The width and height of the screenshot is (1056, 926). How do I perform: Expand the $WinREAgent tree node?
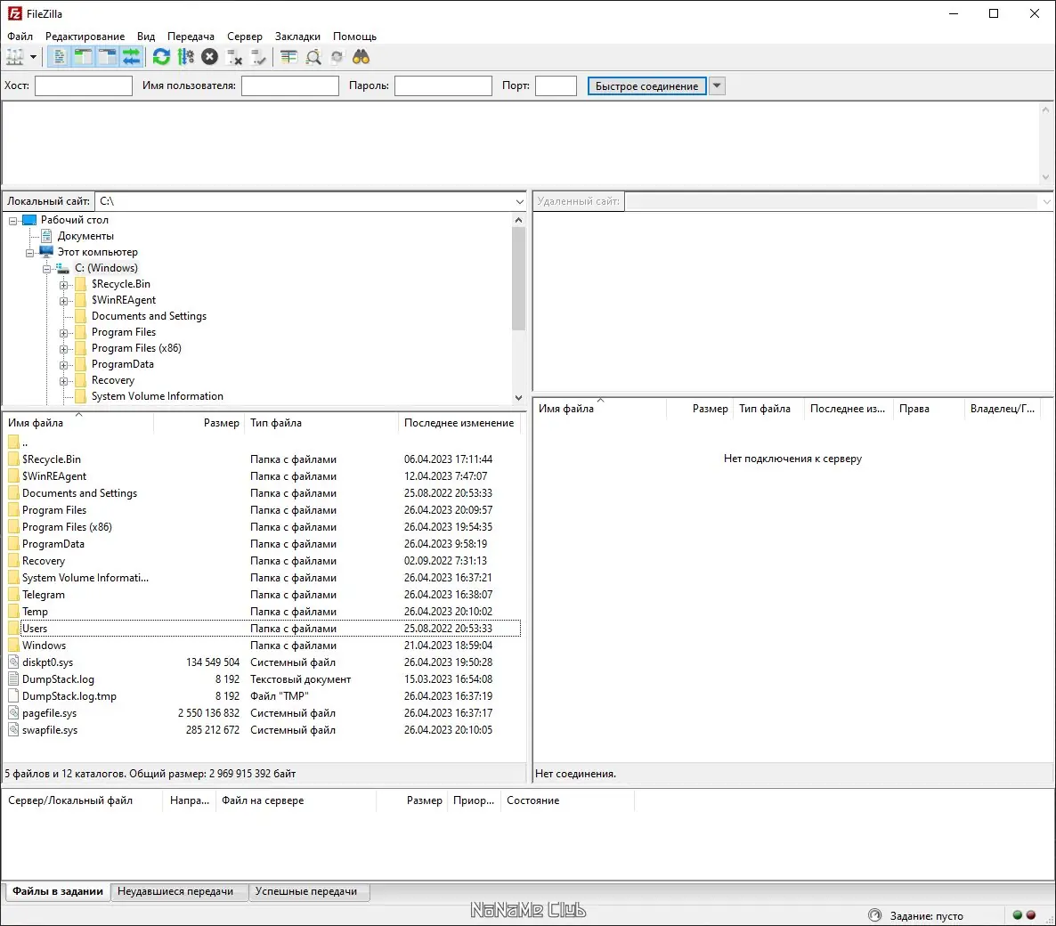(x=63, y=301)
